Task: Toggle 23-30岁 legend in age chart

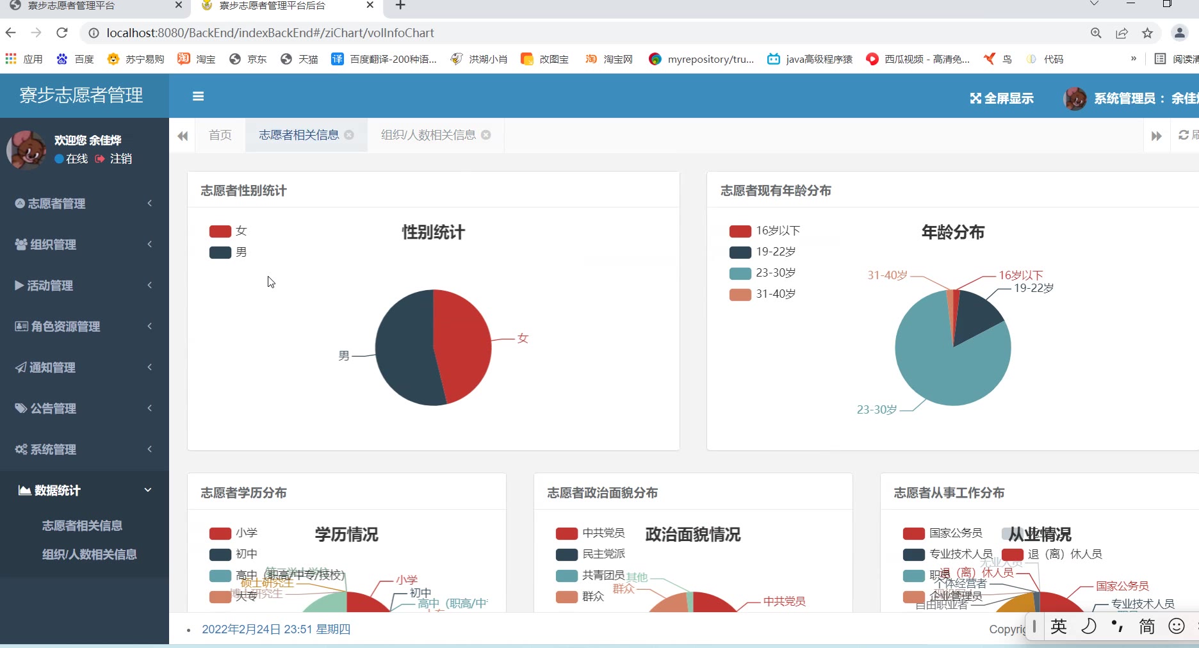Action: (762, 273)
